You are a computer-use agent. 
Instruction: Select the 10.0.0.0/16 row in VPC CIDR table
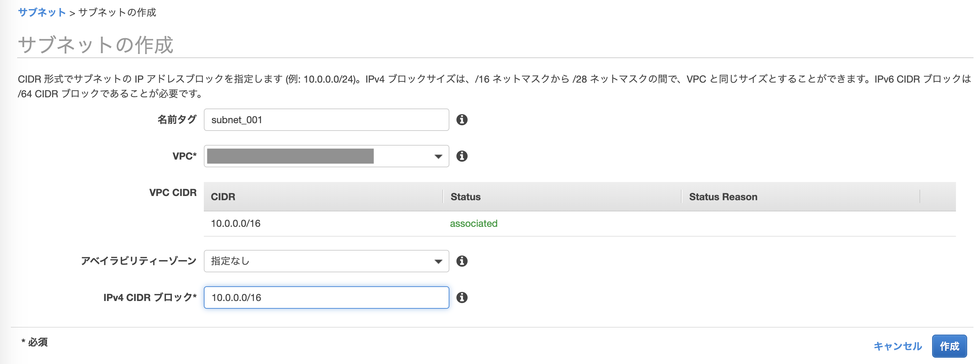pyautogui.click(x=236, y=223)
